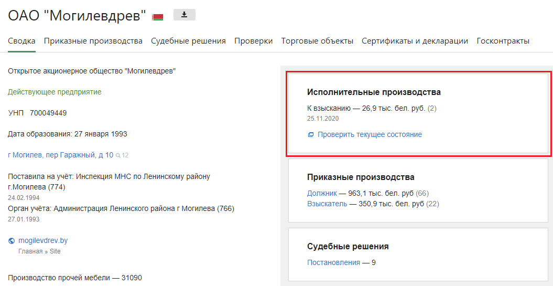Visit the mogilevdrev.by website link
Screen dimensions: 553x286
coord(43,241)
